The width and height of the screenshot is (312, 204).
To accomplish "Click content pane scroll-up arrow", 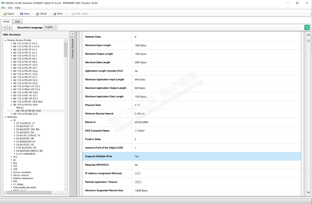I will coord(308,35).
